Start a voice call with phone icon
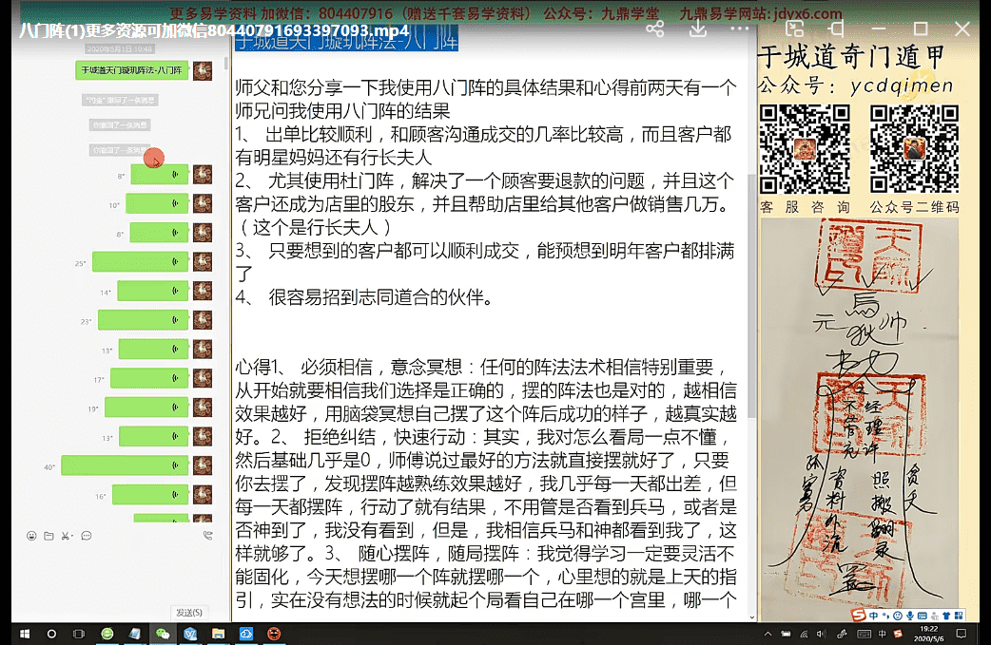Screen dimensions: 991x645 [207, 536]
